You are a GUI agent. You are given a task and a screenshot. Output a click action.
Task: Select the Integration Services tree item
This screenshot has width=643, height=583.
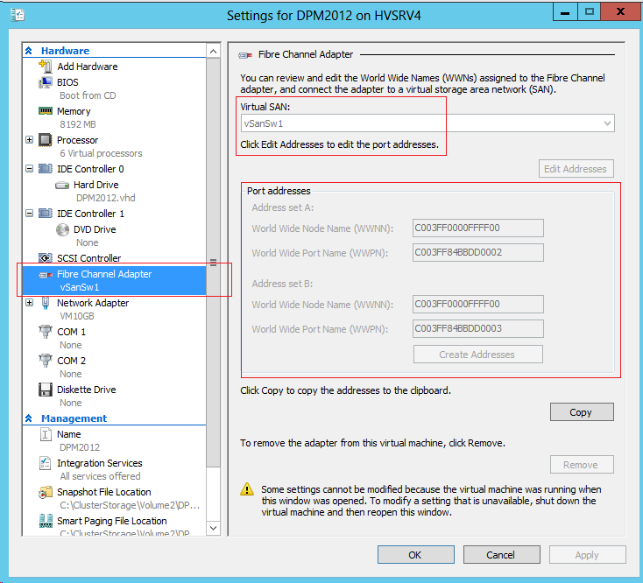coord(100,463)
